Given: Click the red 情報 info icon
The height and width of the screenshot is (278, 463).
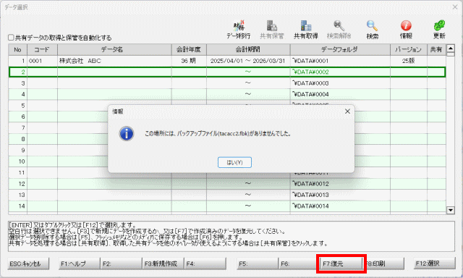Looking at the screenshot, I should click(x=406, y=30).
